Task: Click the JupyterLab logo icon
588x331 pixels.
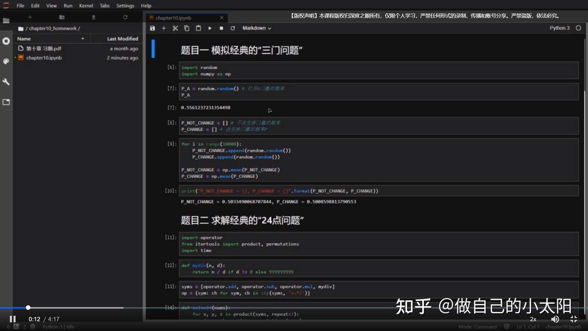Action: [x=6, y=5]
